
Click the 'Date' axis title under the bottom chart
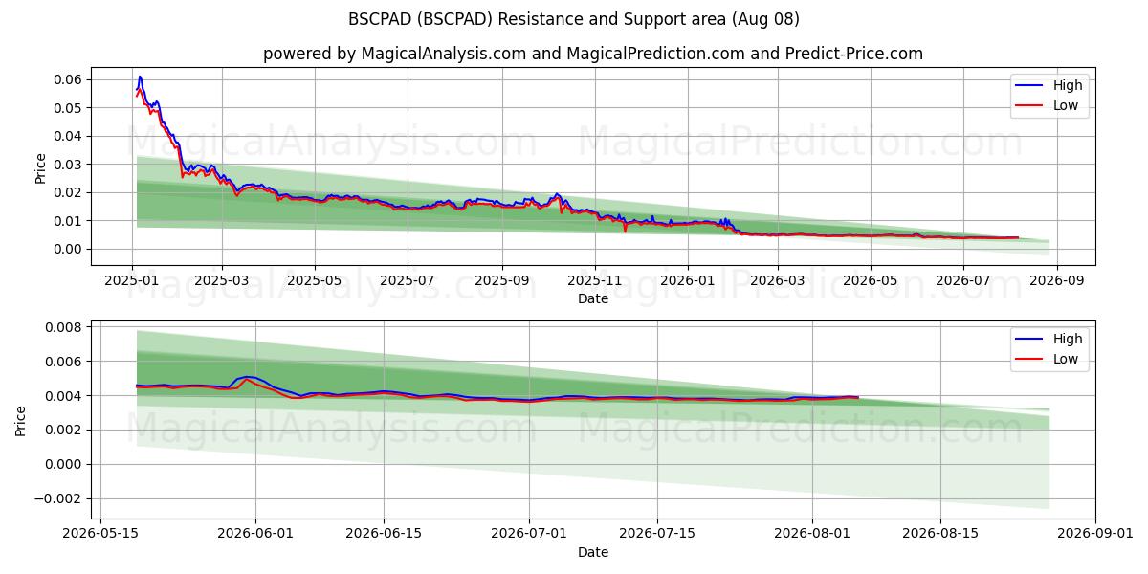coord(593,553)
